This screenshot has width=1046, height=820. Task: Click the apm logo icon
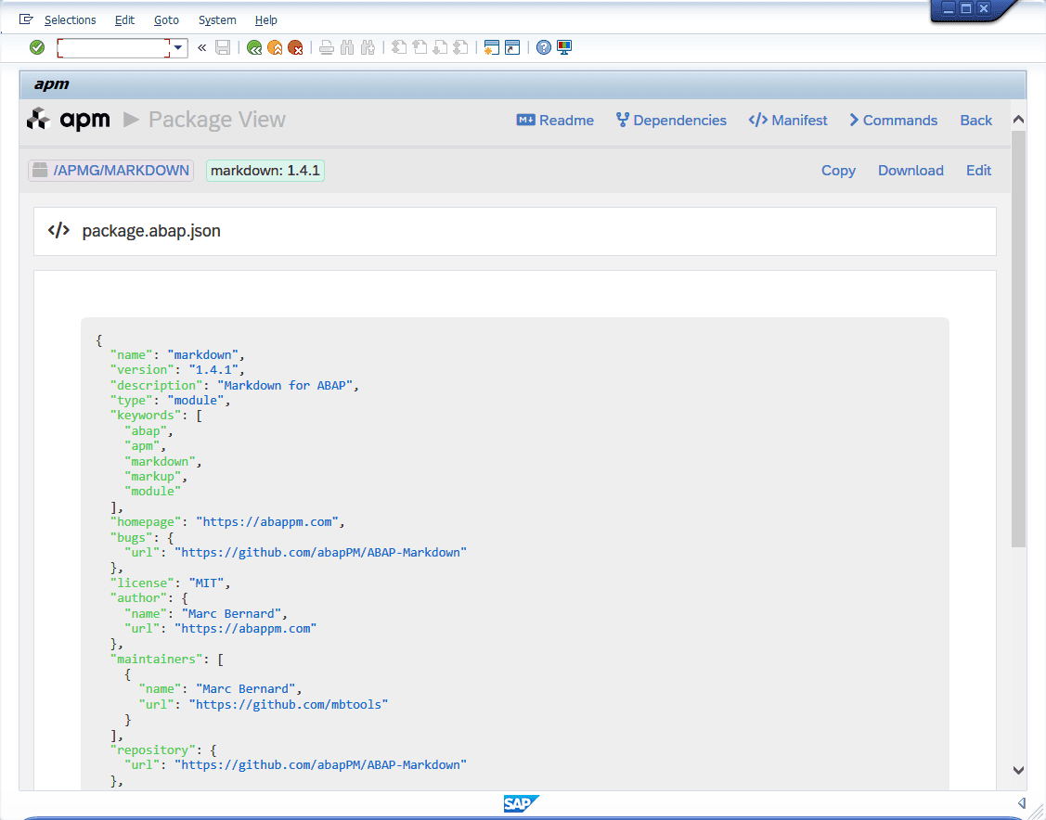[x=39, y=120]
